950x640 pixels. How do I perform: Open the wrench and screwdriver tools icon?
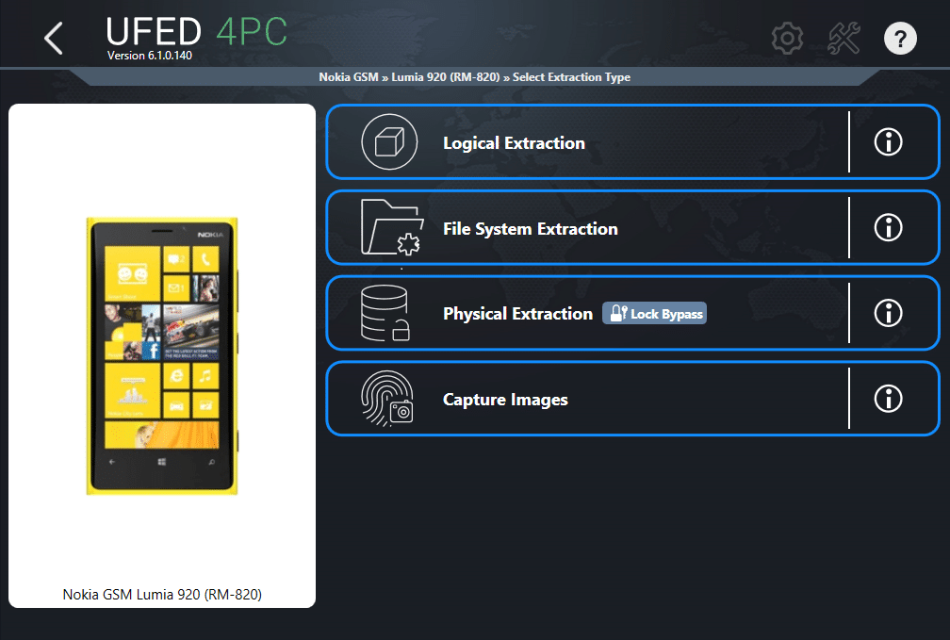[x=844, y=39]
